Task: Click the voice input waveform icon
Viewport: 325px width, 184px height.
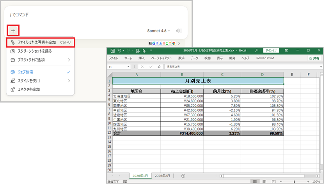Action: tap(180, 31)
